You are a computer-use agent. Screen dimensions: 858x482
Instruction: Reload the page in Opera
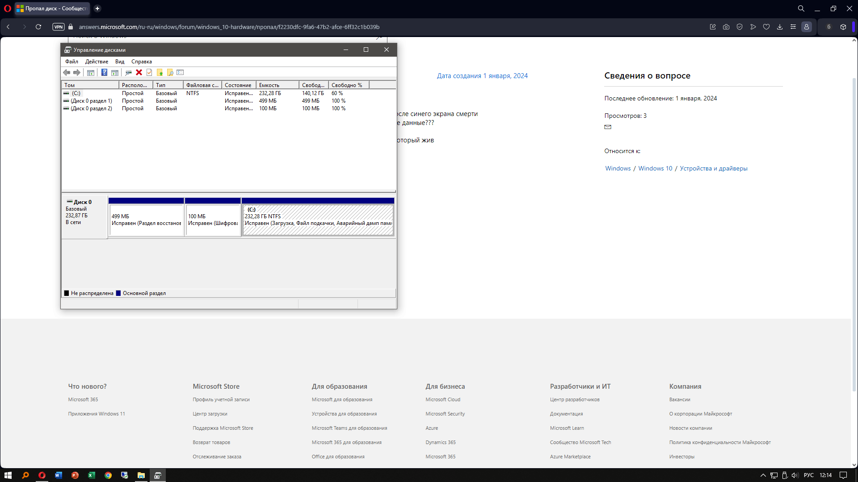pyautogui.click(x=38, y=27)
